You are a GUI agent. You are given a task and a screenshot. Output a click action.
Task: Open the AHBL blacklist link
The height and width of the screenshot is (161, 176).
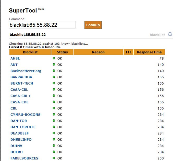pos(15,59)
